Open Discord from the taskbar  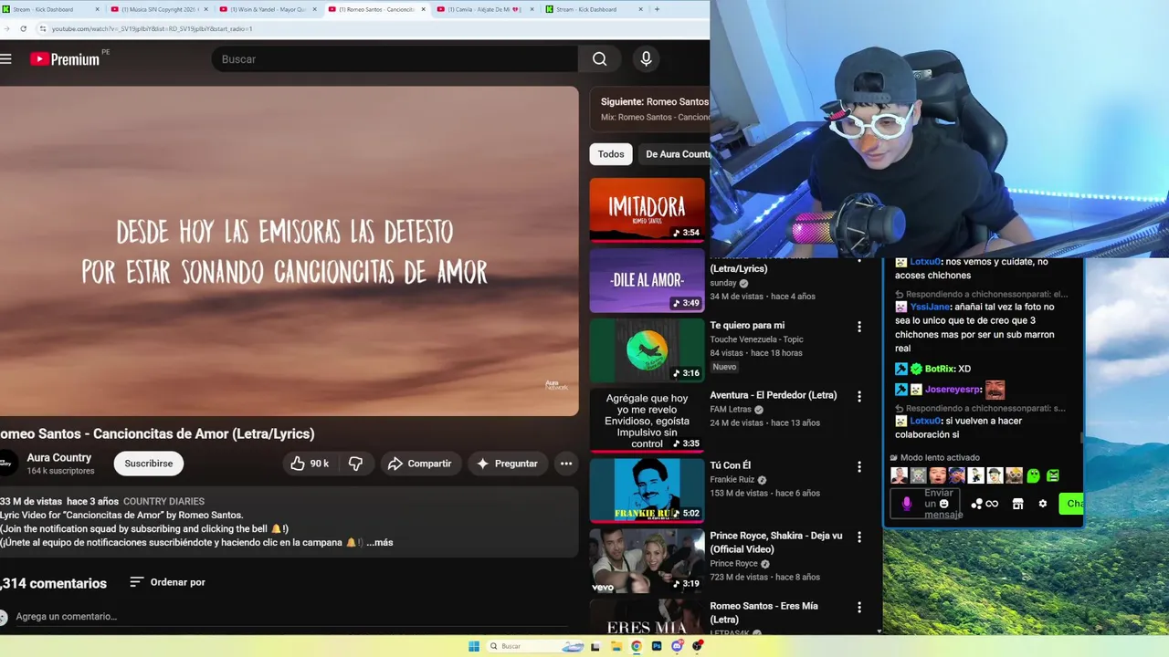coord(677,646)
